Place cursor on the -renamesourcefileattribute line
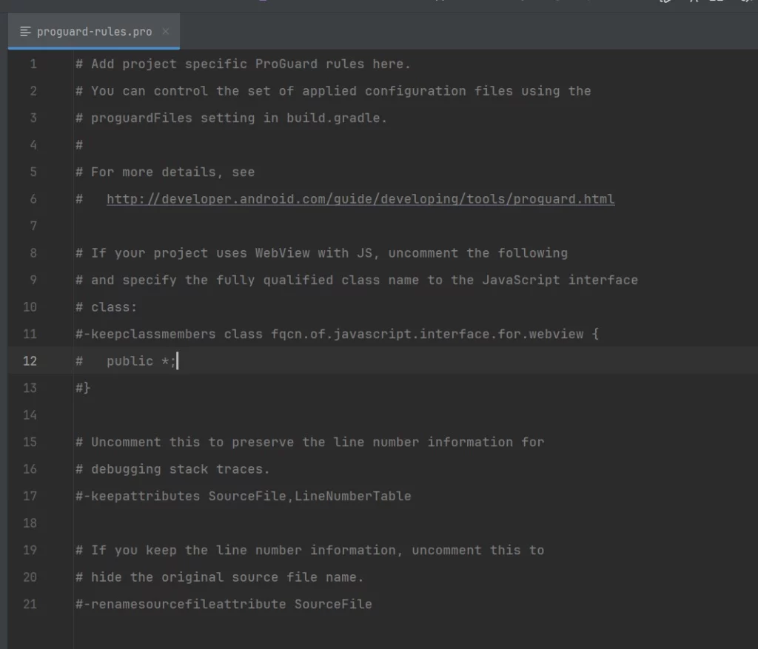Screen dimensions: 758x649 tap(224, 604)
